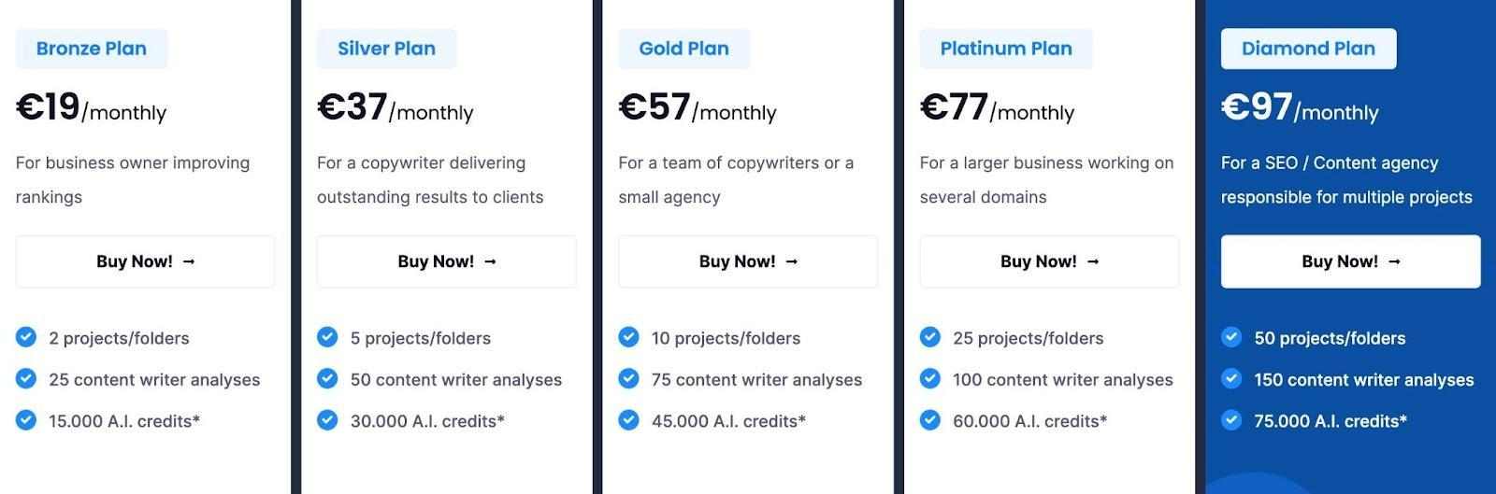Click checkmark icon beside 2 projects/folders
The image size is (1496, 494).
coord(26,337)
